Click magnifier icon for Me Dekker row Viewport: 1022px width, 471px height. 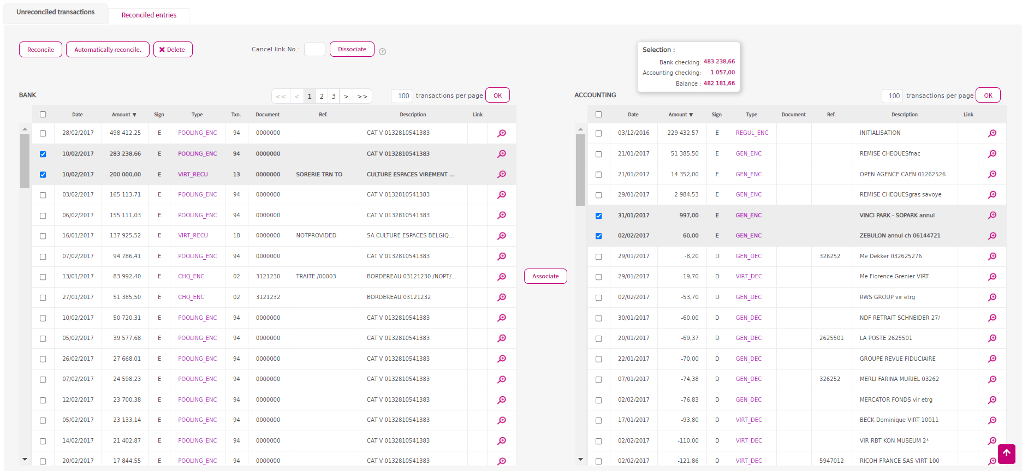(992, 256)
